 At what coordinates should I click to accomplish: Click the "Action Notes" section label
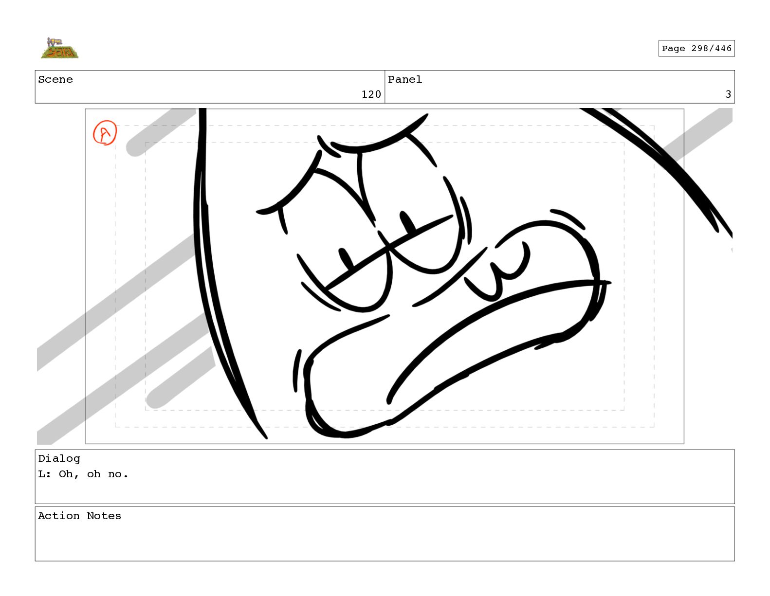[x=79, y=516]
